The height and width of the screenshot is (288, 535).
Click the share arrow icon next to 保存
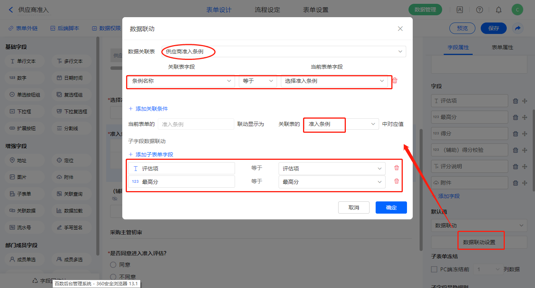(518, 28)
